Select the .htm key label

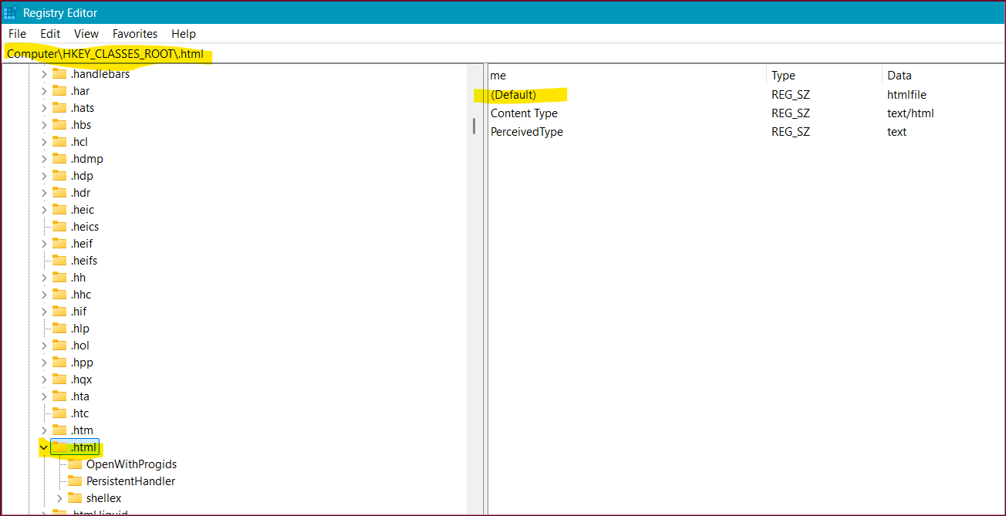[82, 430]
